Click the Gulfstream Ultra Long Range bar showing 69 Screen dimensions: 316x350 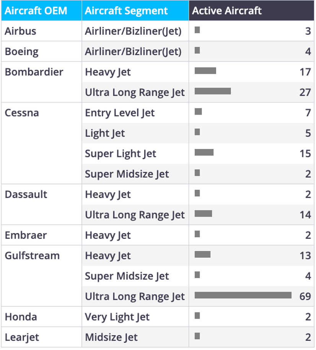(x=243, y=295)
